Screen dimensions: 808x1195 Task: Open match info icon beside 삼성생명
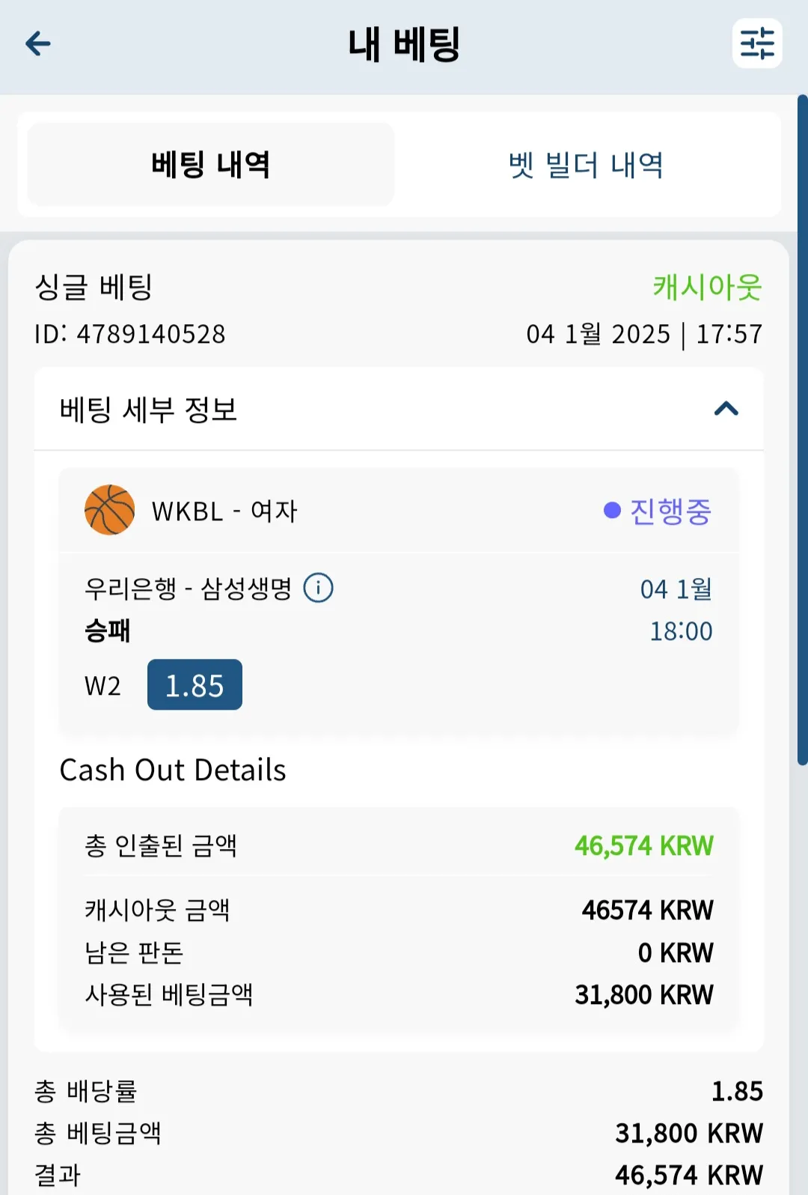(x=318, y=588)
